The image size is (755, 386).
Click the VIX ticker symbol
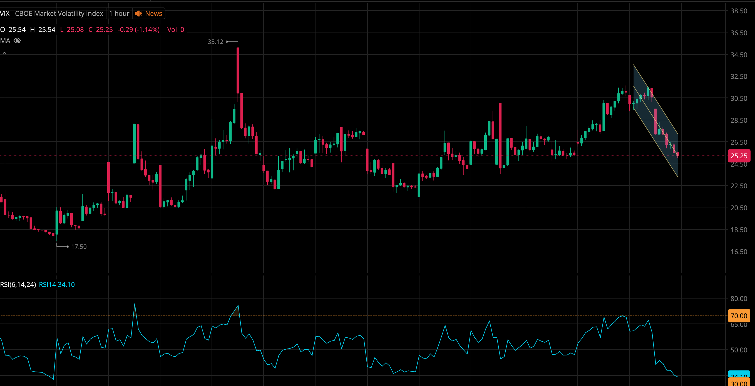point(5,14)
